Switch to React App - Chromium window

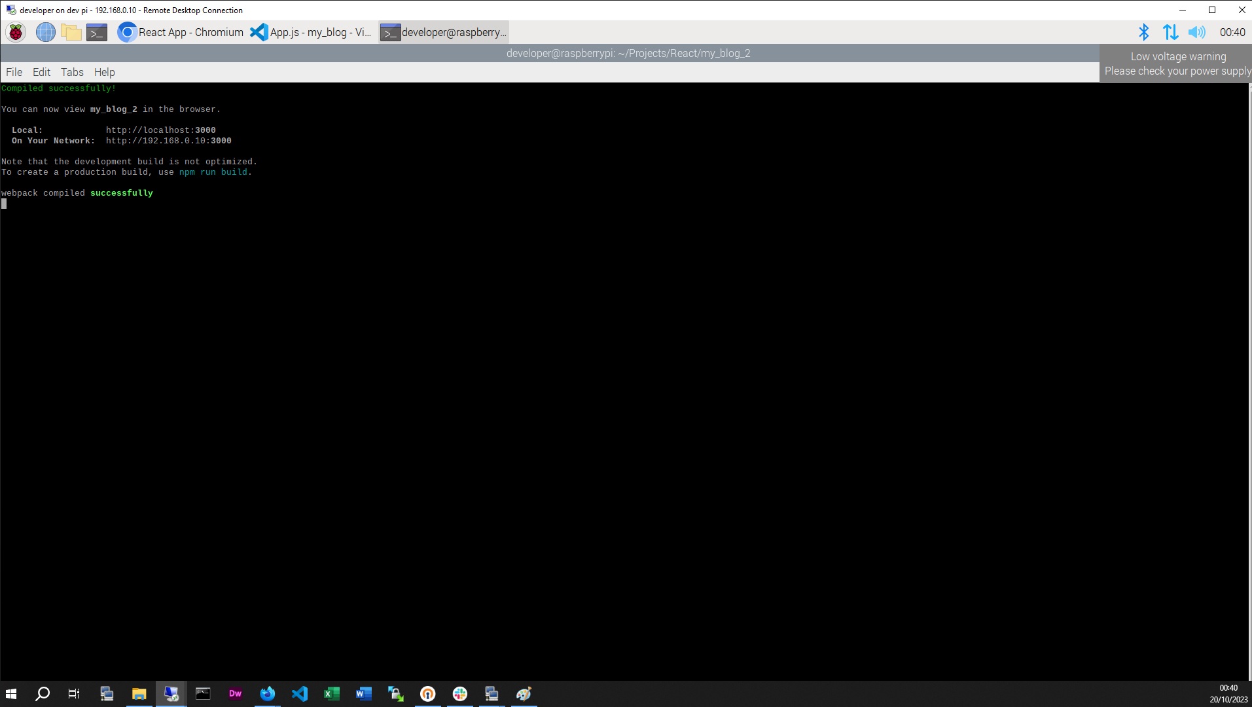pos(181,32)
